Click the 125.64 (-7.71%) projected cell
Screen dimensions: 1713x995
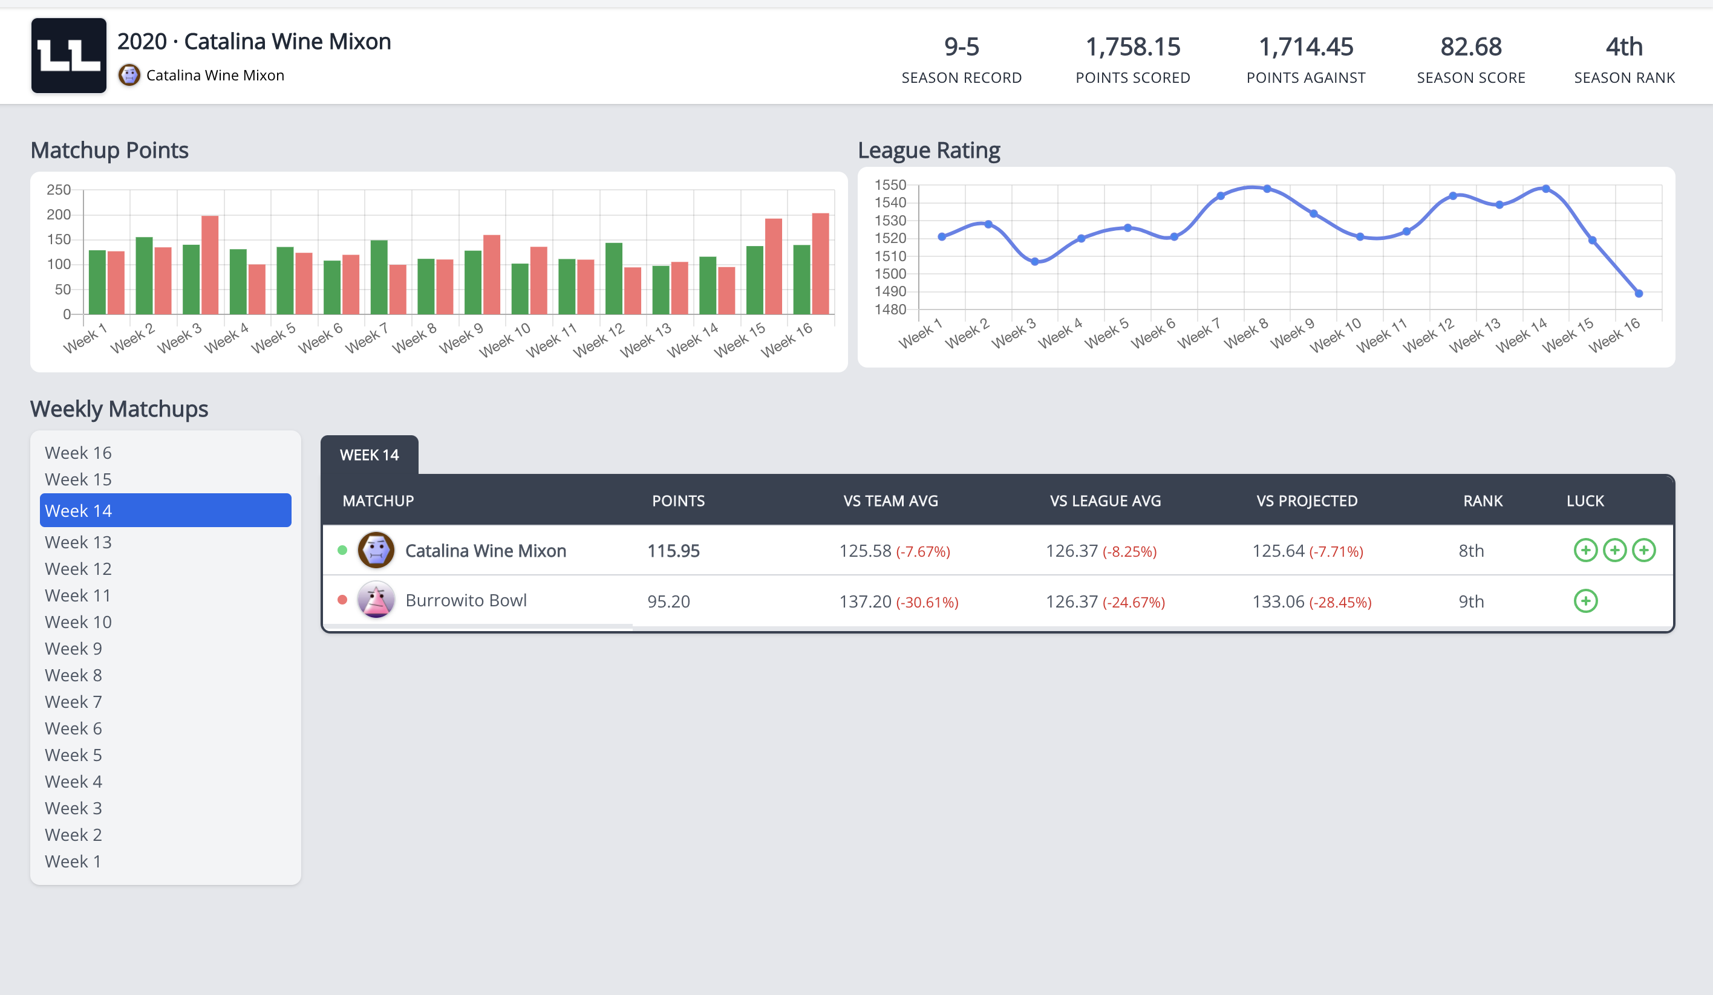pos(1308,551)
